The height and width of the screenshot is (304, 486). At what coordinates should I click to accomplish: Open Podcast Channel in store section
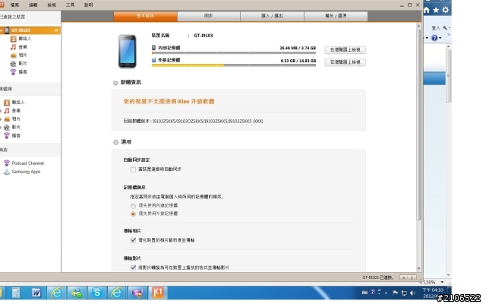point(27,163)
